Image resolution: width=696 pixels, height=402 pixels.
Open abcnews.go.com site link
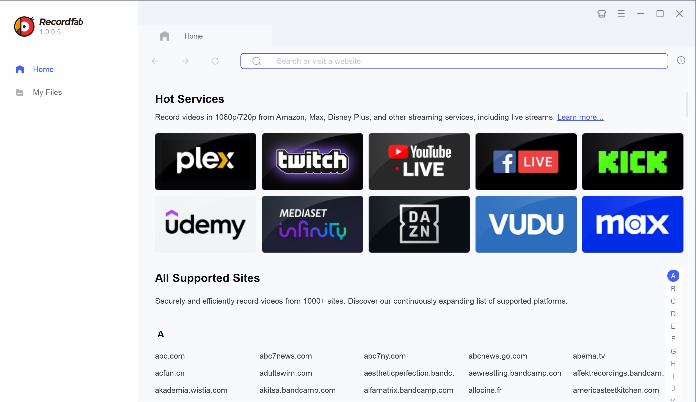tap(498, 356)
